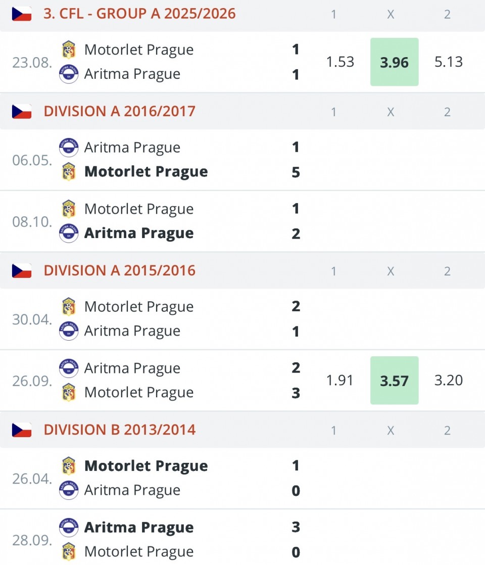The width and height of the screenshot is (485, 565).
Task: Click the Czech flag beside Division A 2015/2016
Action: coord(22,270)
